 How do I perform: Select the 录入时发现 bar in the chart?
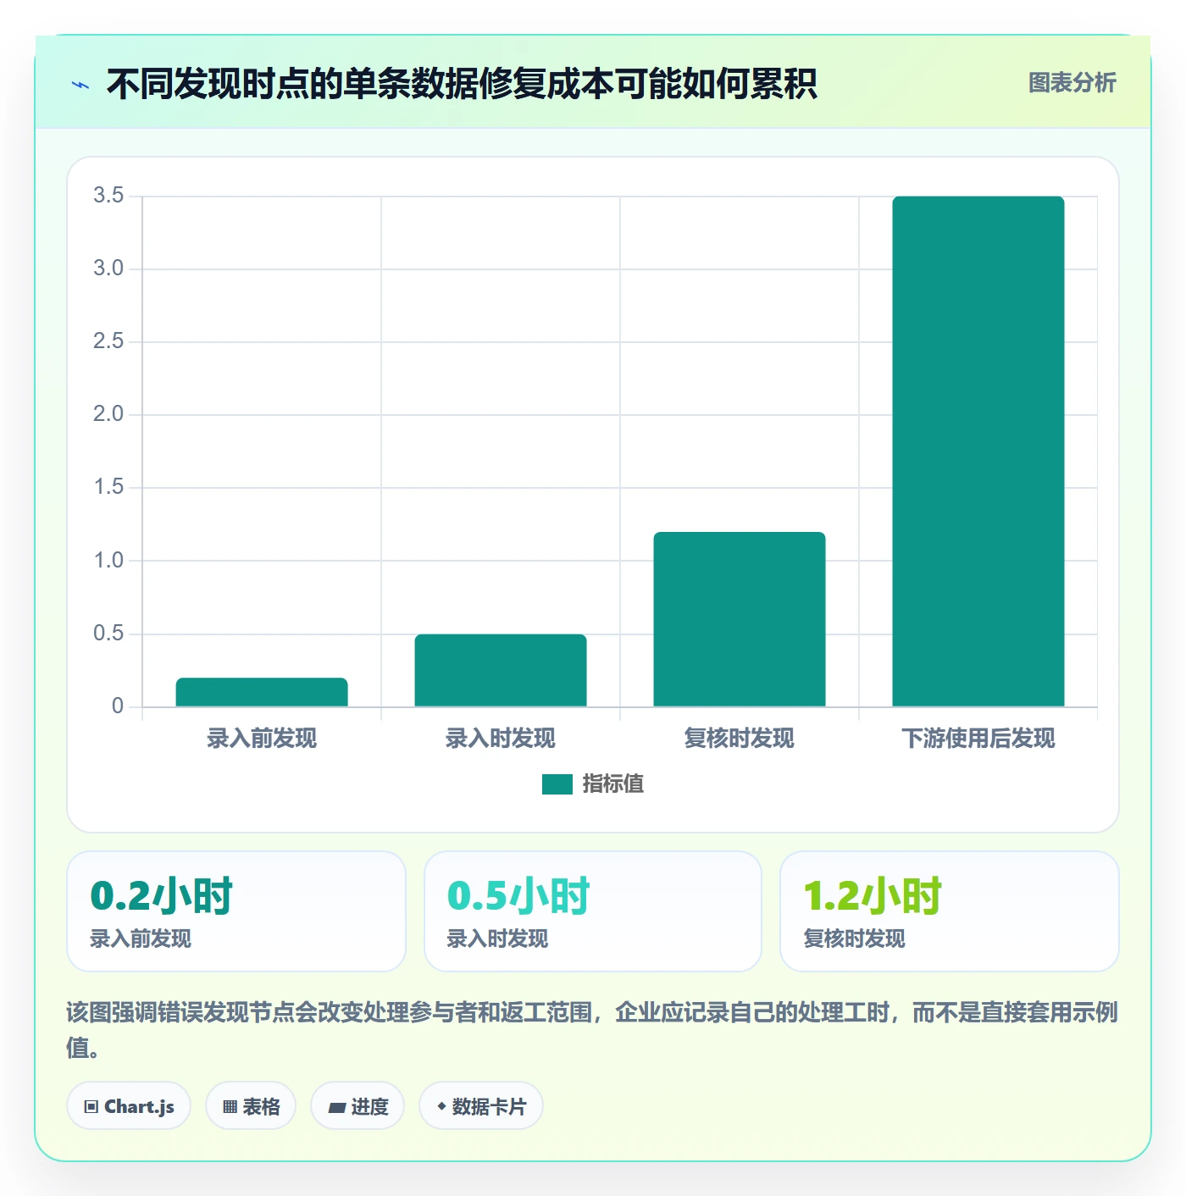(501, 670)
